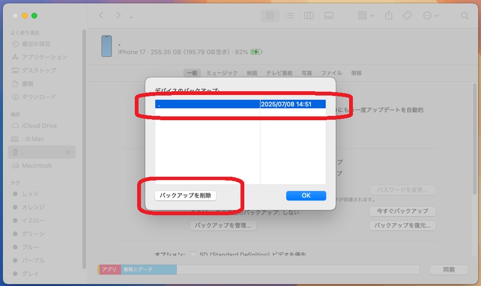Click the バックアップを管理... button

[x=223, y=225]
